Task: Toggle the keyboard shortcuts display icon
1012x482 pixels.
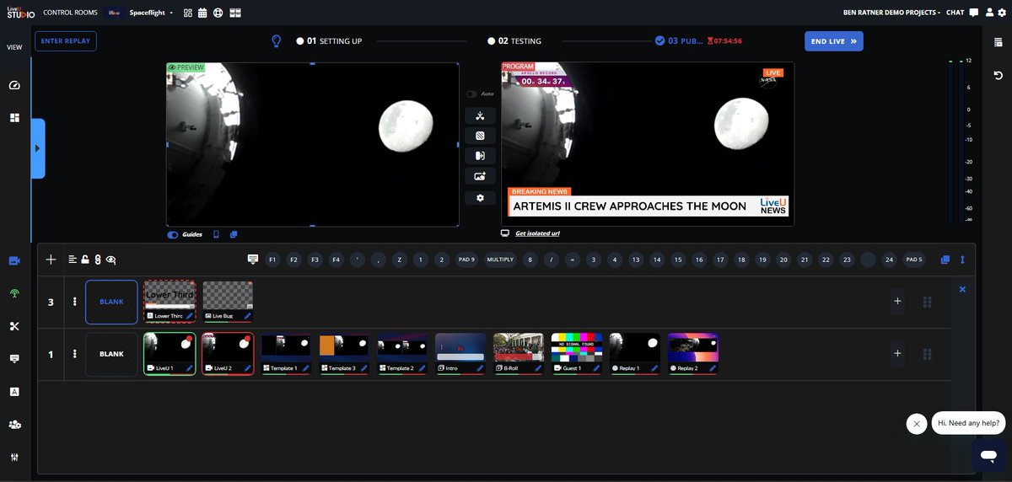Action: click(x=252, y=260)
